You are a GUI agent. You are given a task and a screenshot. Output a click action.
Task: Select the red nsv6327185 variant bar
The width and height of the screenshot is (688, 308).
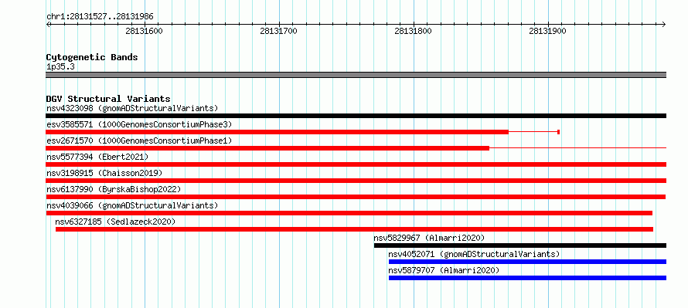355,229
